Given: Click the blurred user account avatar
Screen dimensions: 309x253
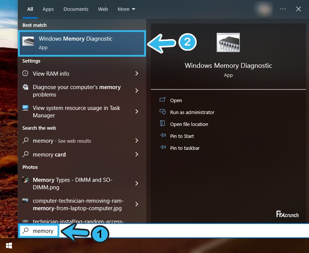Looking at the screenshot, I should (264, 9).
